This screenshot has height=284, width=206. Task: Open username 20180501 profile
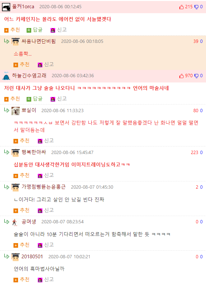point(32,257)
